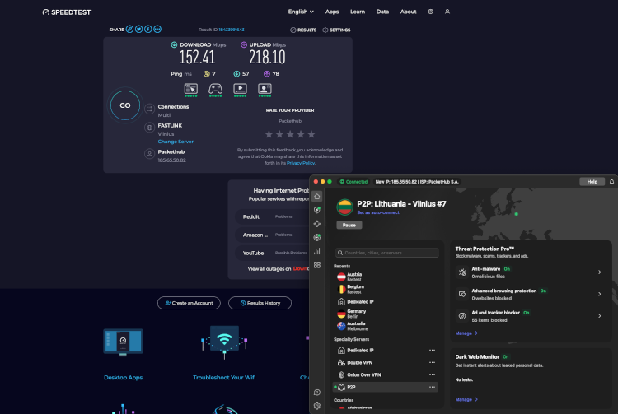
Task: Open NordVPN settings gear icon
Action: point(317,406)
